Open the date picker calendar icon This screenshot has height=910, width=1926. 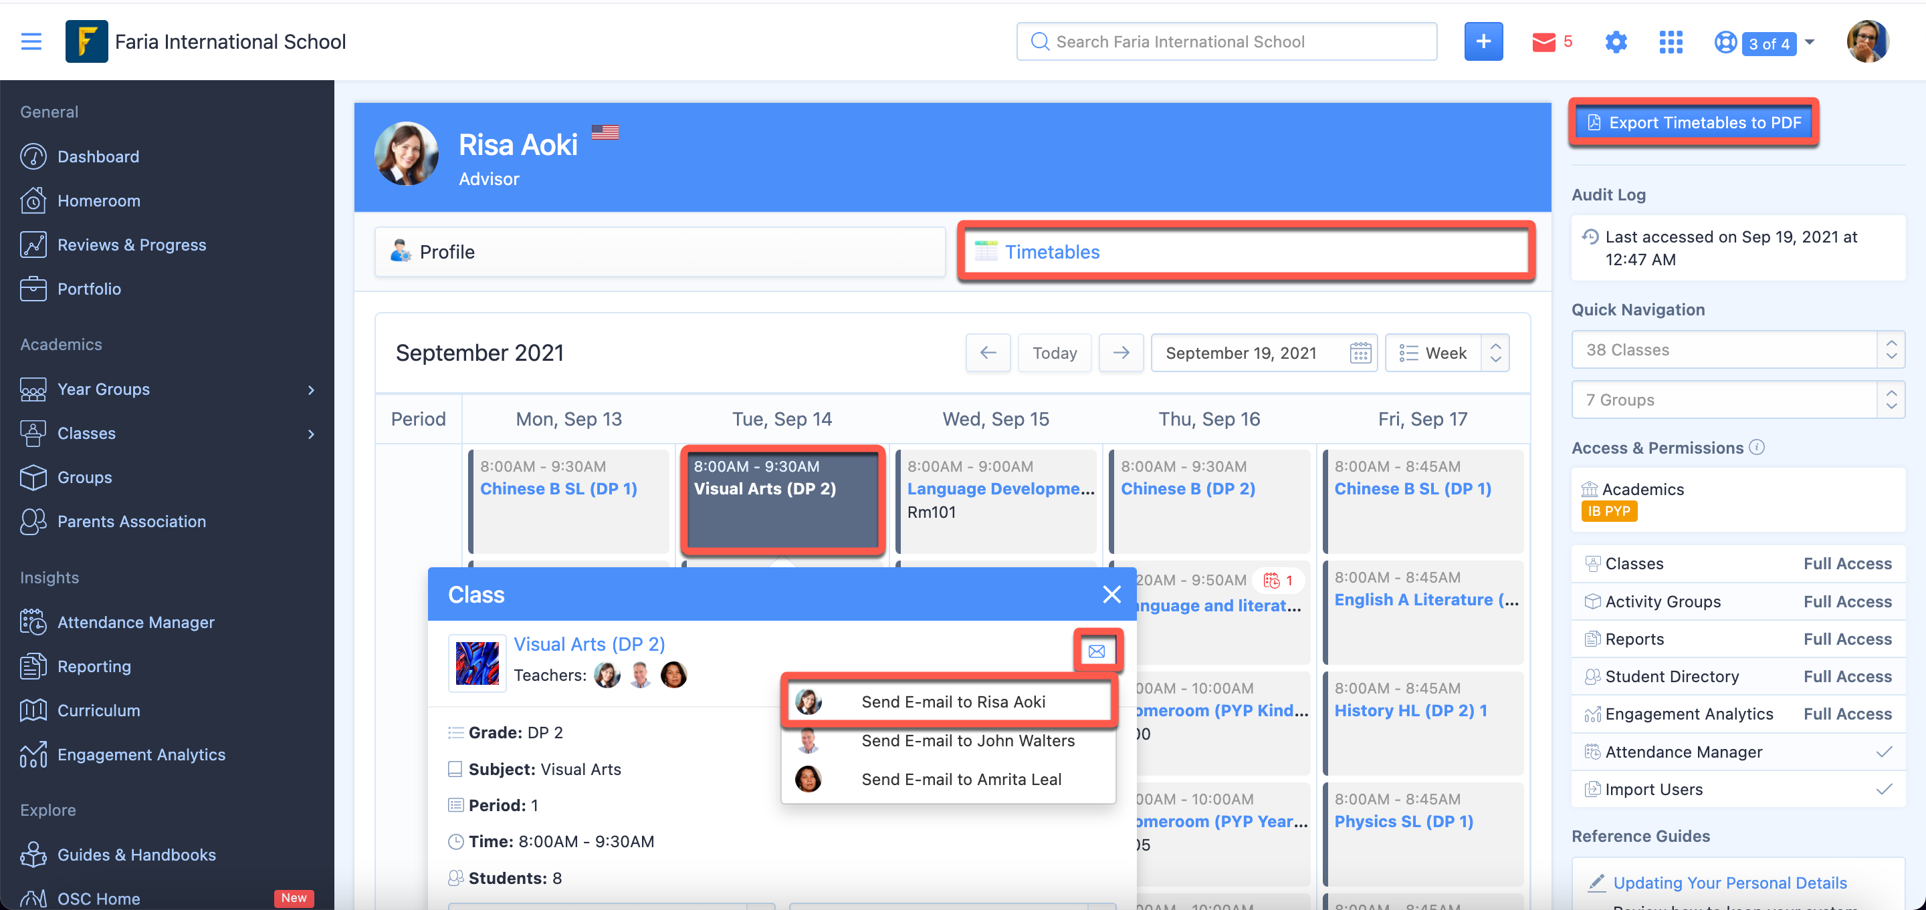[x=1360, y=353]
